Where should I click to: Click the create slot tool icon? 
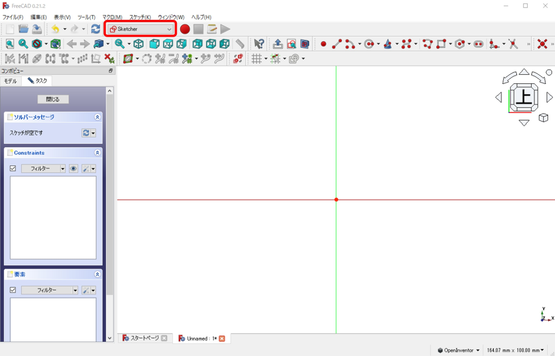pyautogui.click(x=478, y=44)
